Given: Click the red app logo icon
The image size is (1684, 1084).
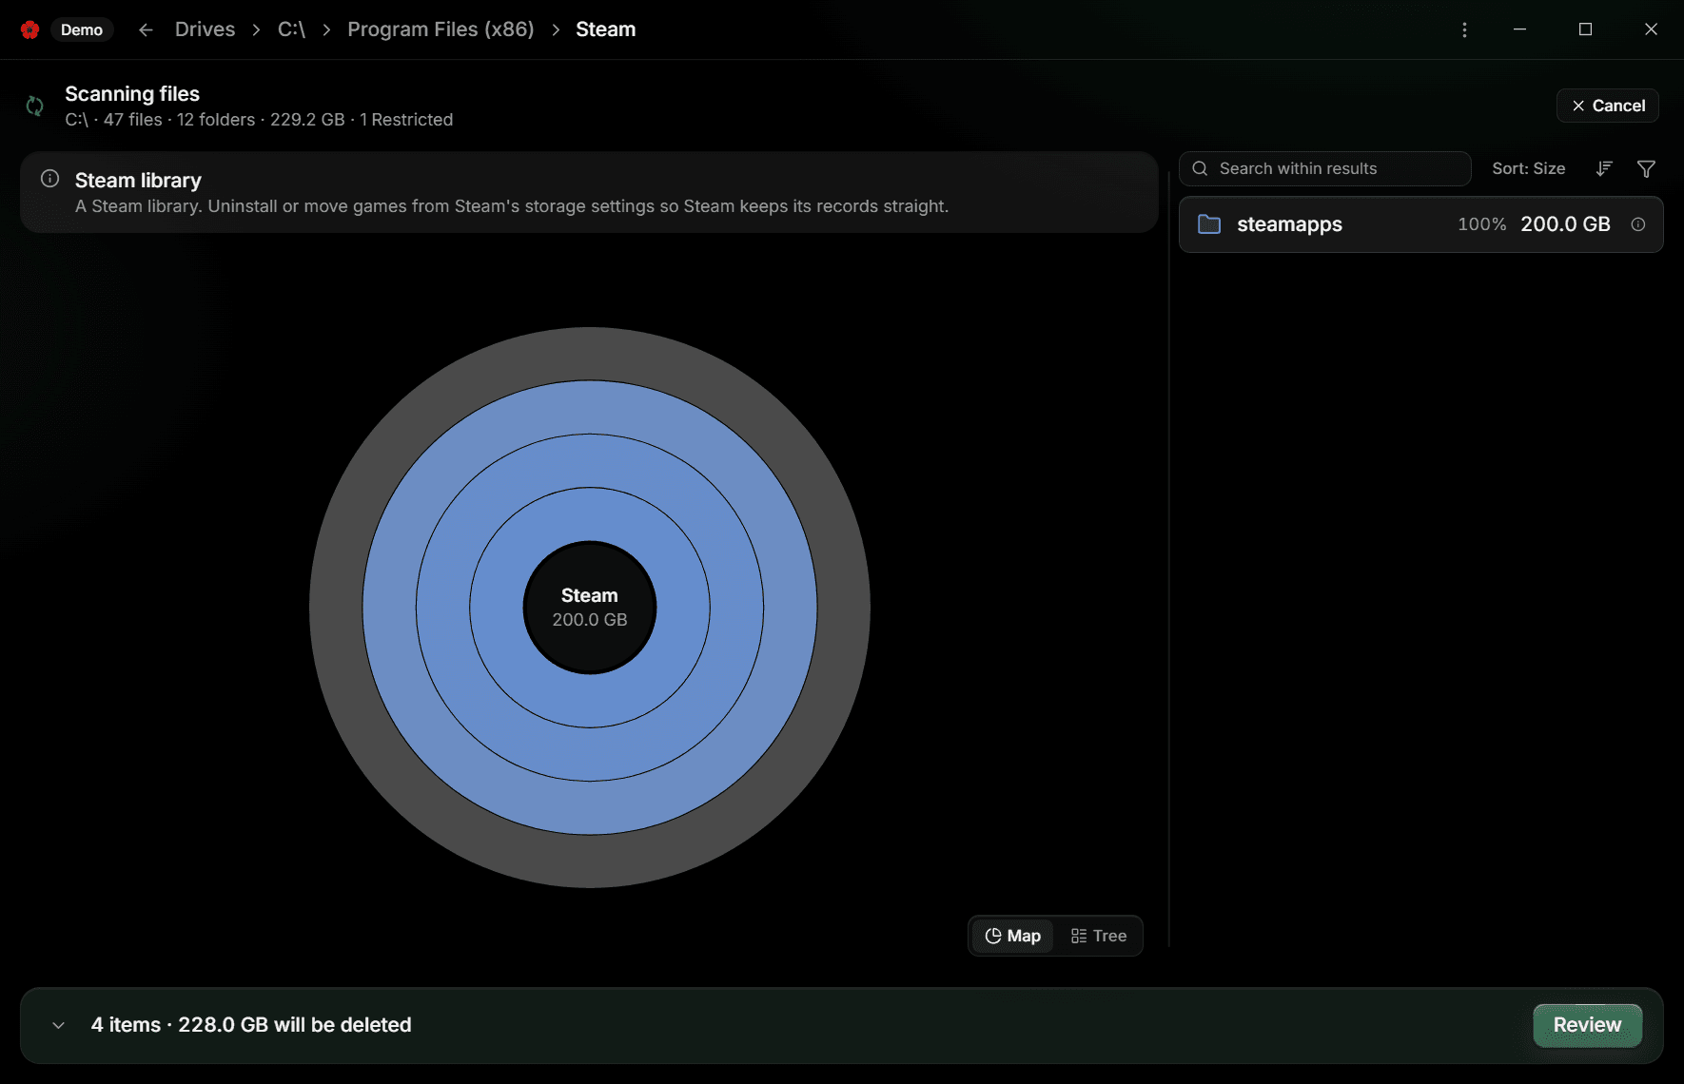Looking at the screenshot, I should [29, 29].
